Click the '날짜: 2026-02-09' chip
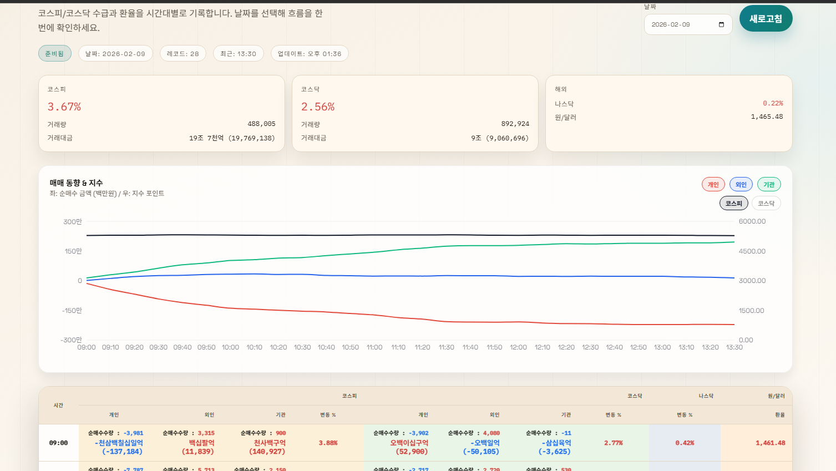The image size is (836, 471). (x=115, y=53)
